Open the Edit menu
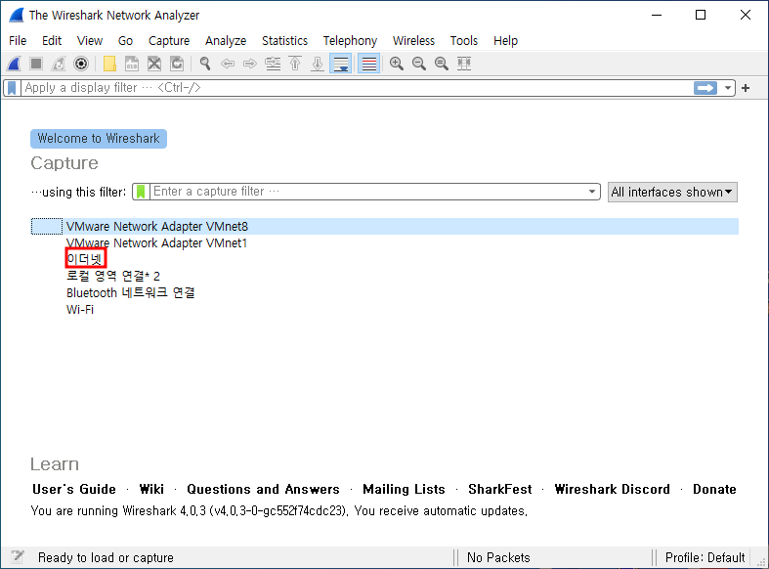Image resolution: width=769 pixels, height=569 pixels. click(52, 41)
